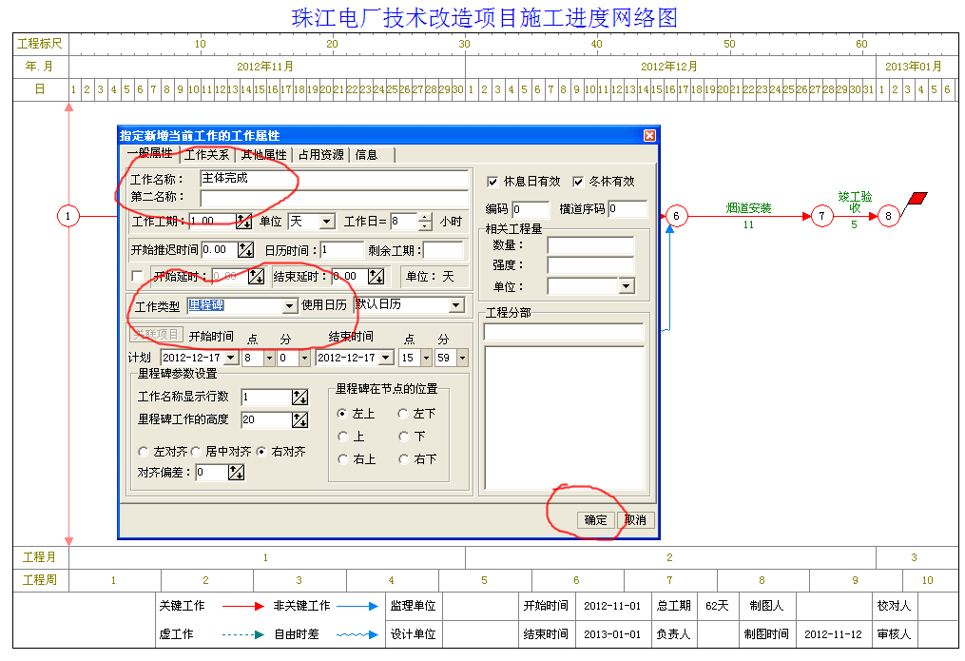The height and width of the screenshot is (661, 965).
Task: Toggle 休息日有效 checkbox
Action: coord(492,182)
